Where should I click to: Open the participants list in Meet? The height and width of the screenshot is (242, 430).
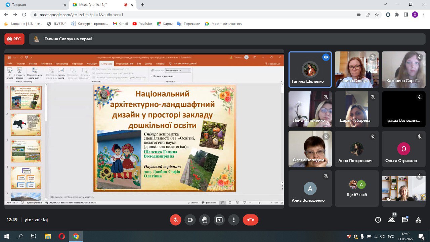click(391, 219)
